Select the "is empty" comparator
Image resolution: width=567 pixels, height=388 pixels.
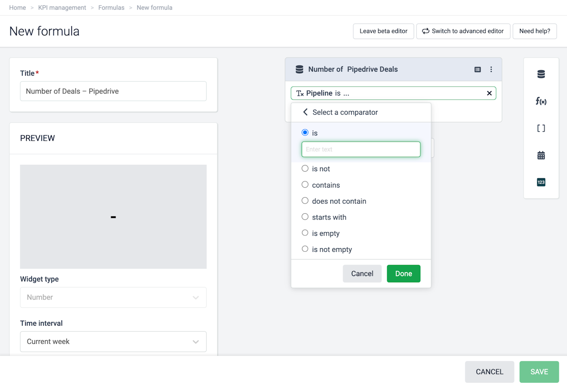305,233
